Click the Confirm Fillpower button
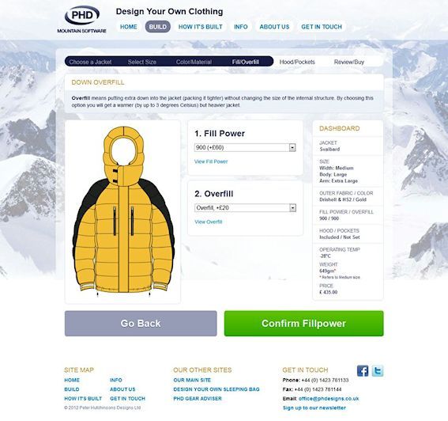This screenshot has width=448, height=421. click(303, 324)
